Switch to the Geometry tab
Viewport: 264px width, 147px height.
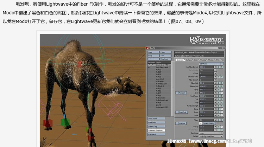pyautogui.click(x=180, y=60)
